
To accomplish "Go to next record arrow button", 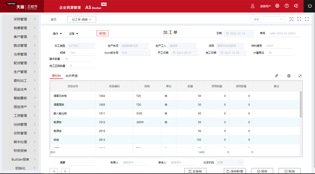I will point(65,171).
